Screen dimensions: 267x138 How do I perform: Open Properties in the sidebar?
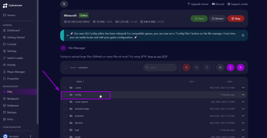pos(11,79)
